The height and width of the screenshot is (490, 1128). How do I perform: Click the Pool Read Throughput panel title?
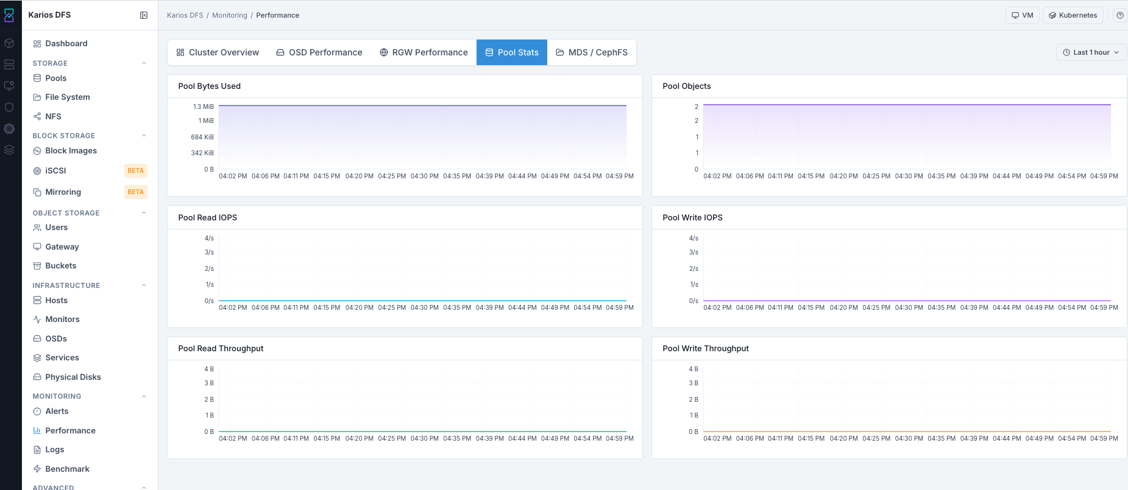pyautogui.click(x=221, y=348)
